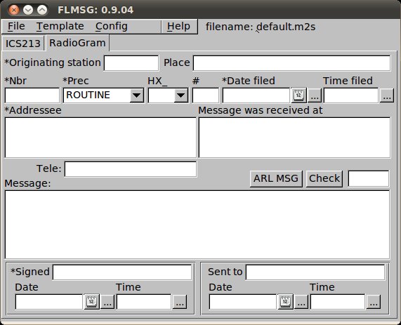This screenshot has height=325, width=401.
Task: Click ellipsis button beside Time filed field
Action: point(387,95)
